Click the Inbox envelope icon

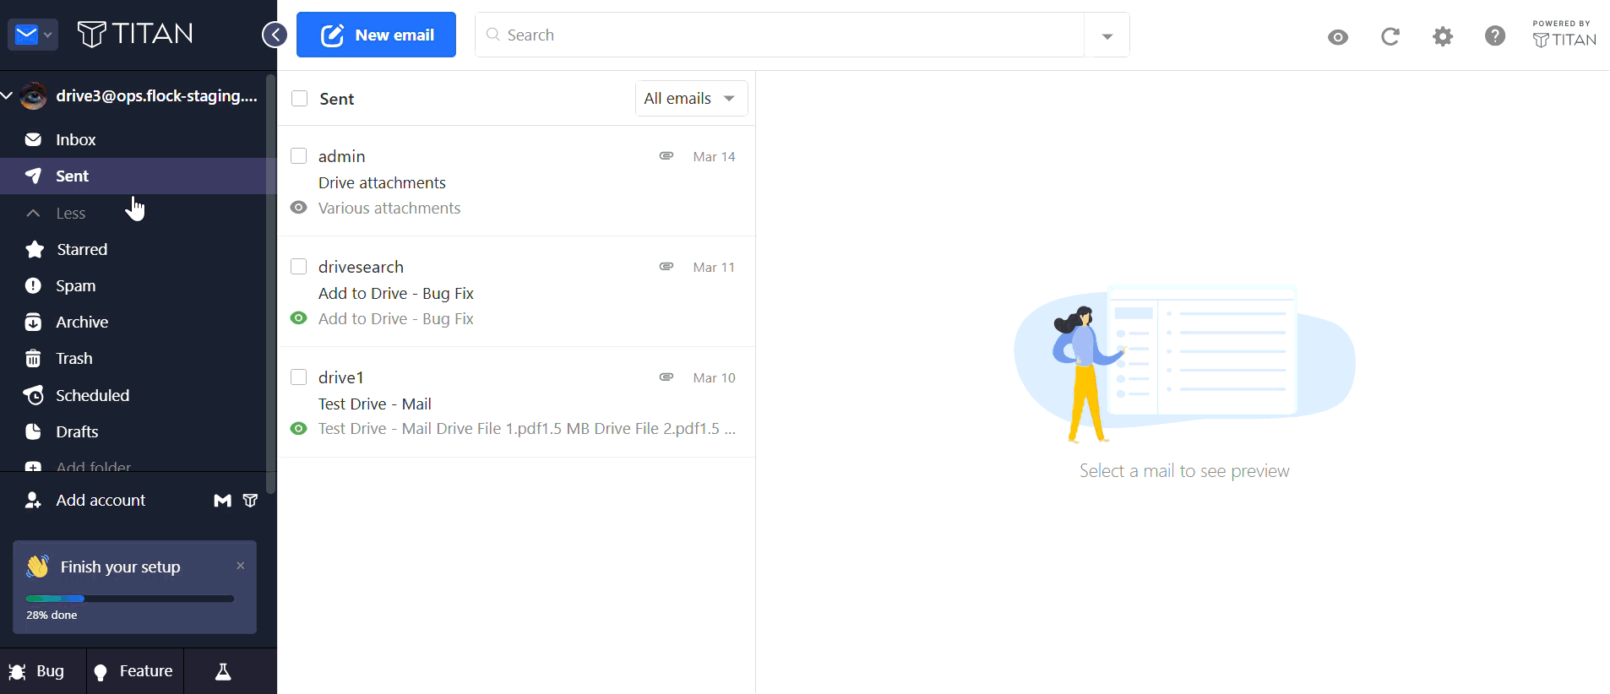point(33,139)
